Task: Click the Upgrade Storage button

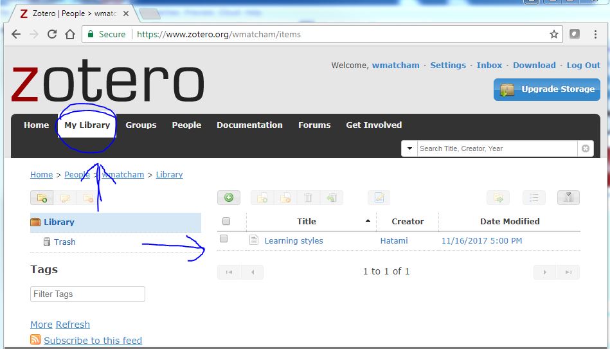Action: click(x=547, y=89)
